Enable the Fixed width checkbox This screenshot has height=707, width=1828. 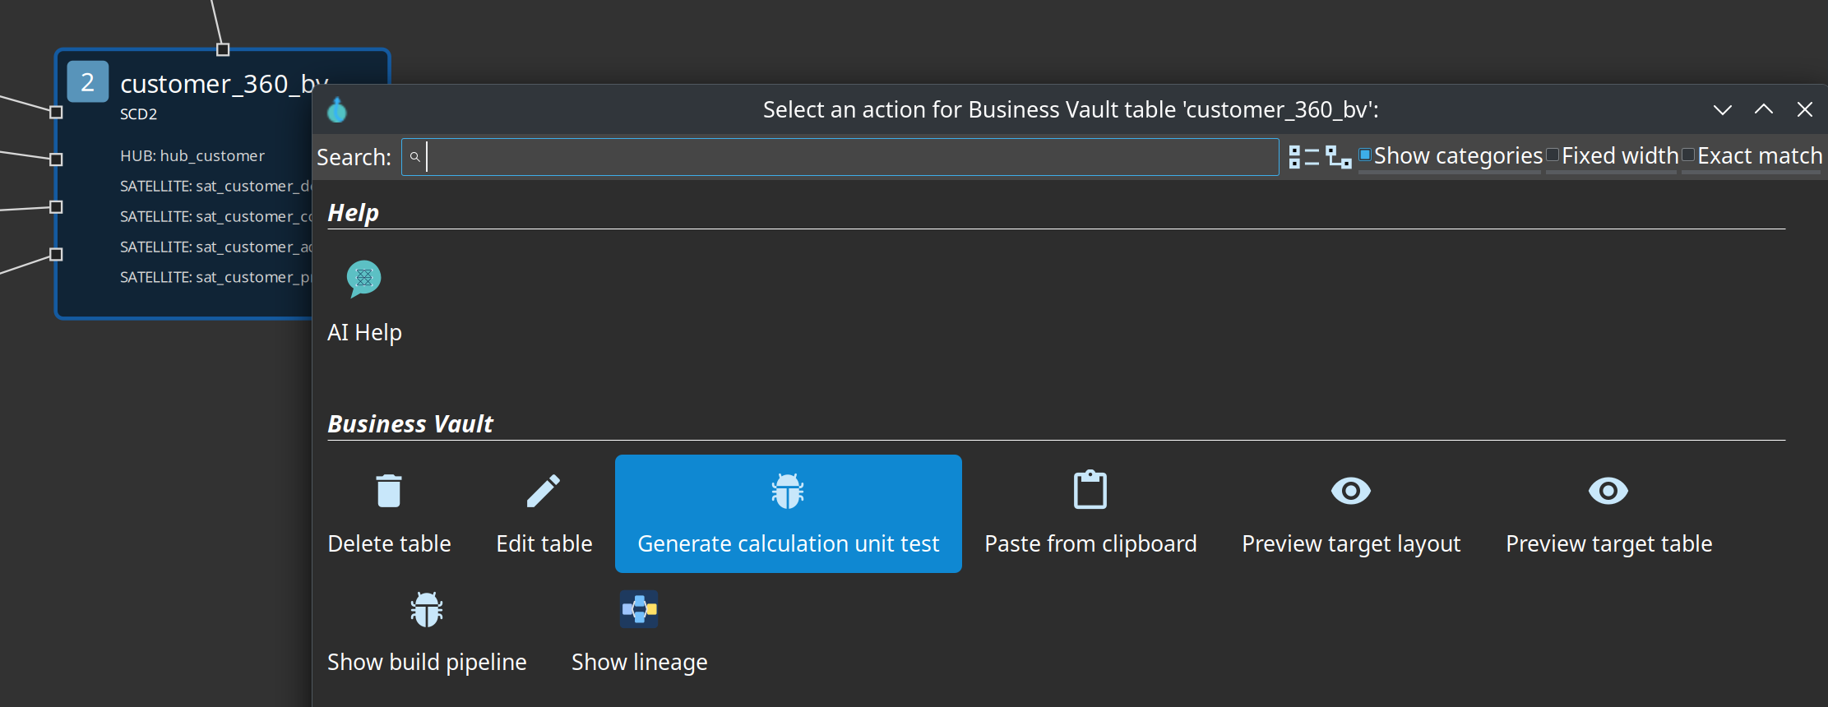(x=1553, y=155)
